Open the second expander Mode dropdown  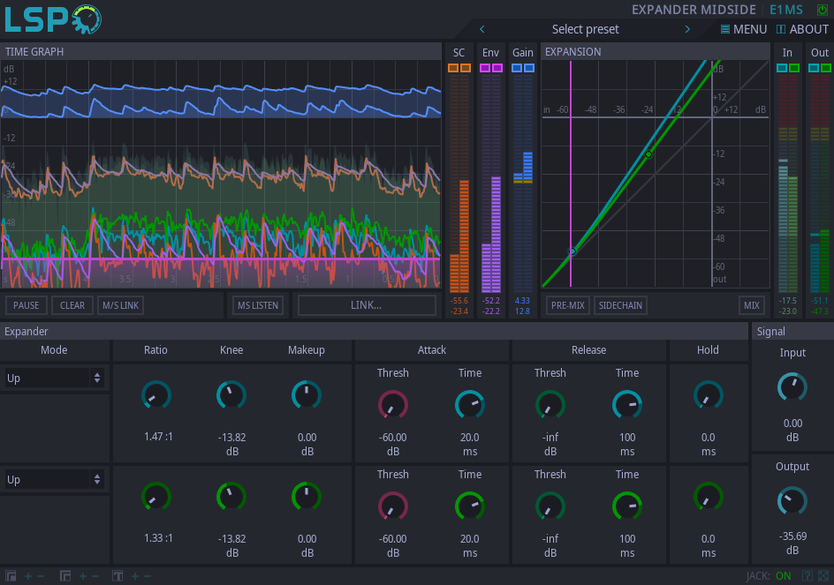click(x=55, y=479)
